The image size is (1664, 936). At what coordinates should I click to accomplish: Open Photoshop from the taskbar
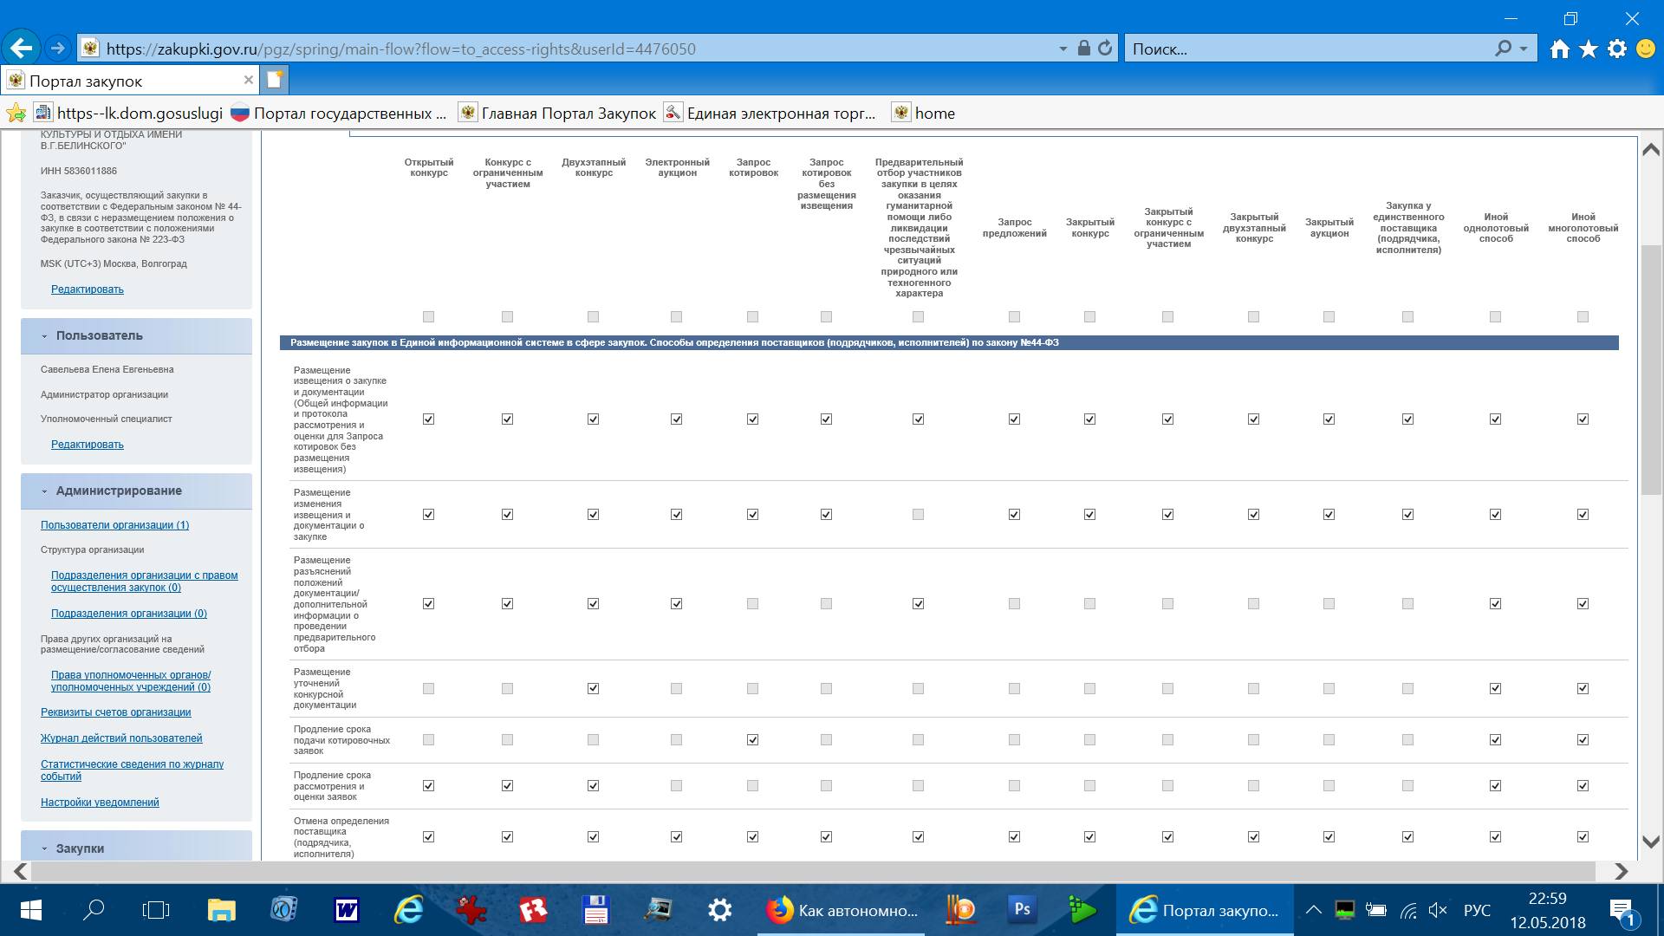point(1022,910)
